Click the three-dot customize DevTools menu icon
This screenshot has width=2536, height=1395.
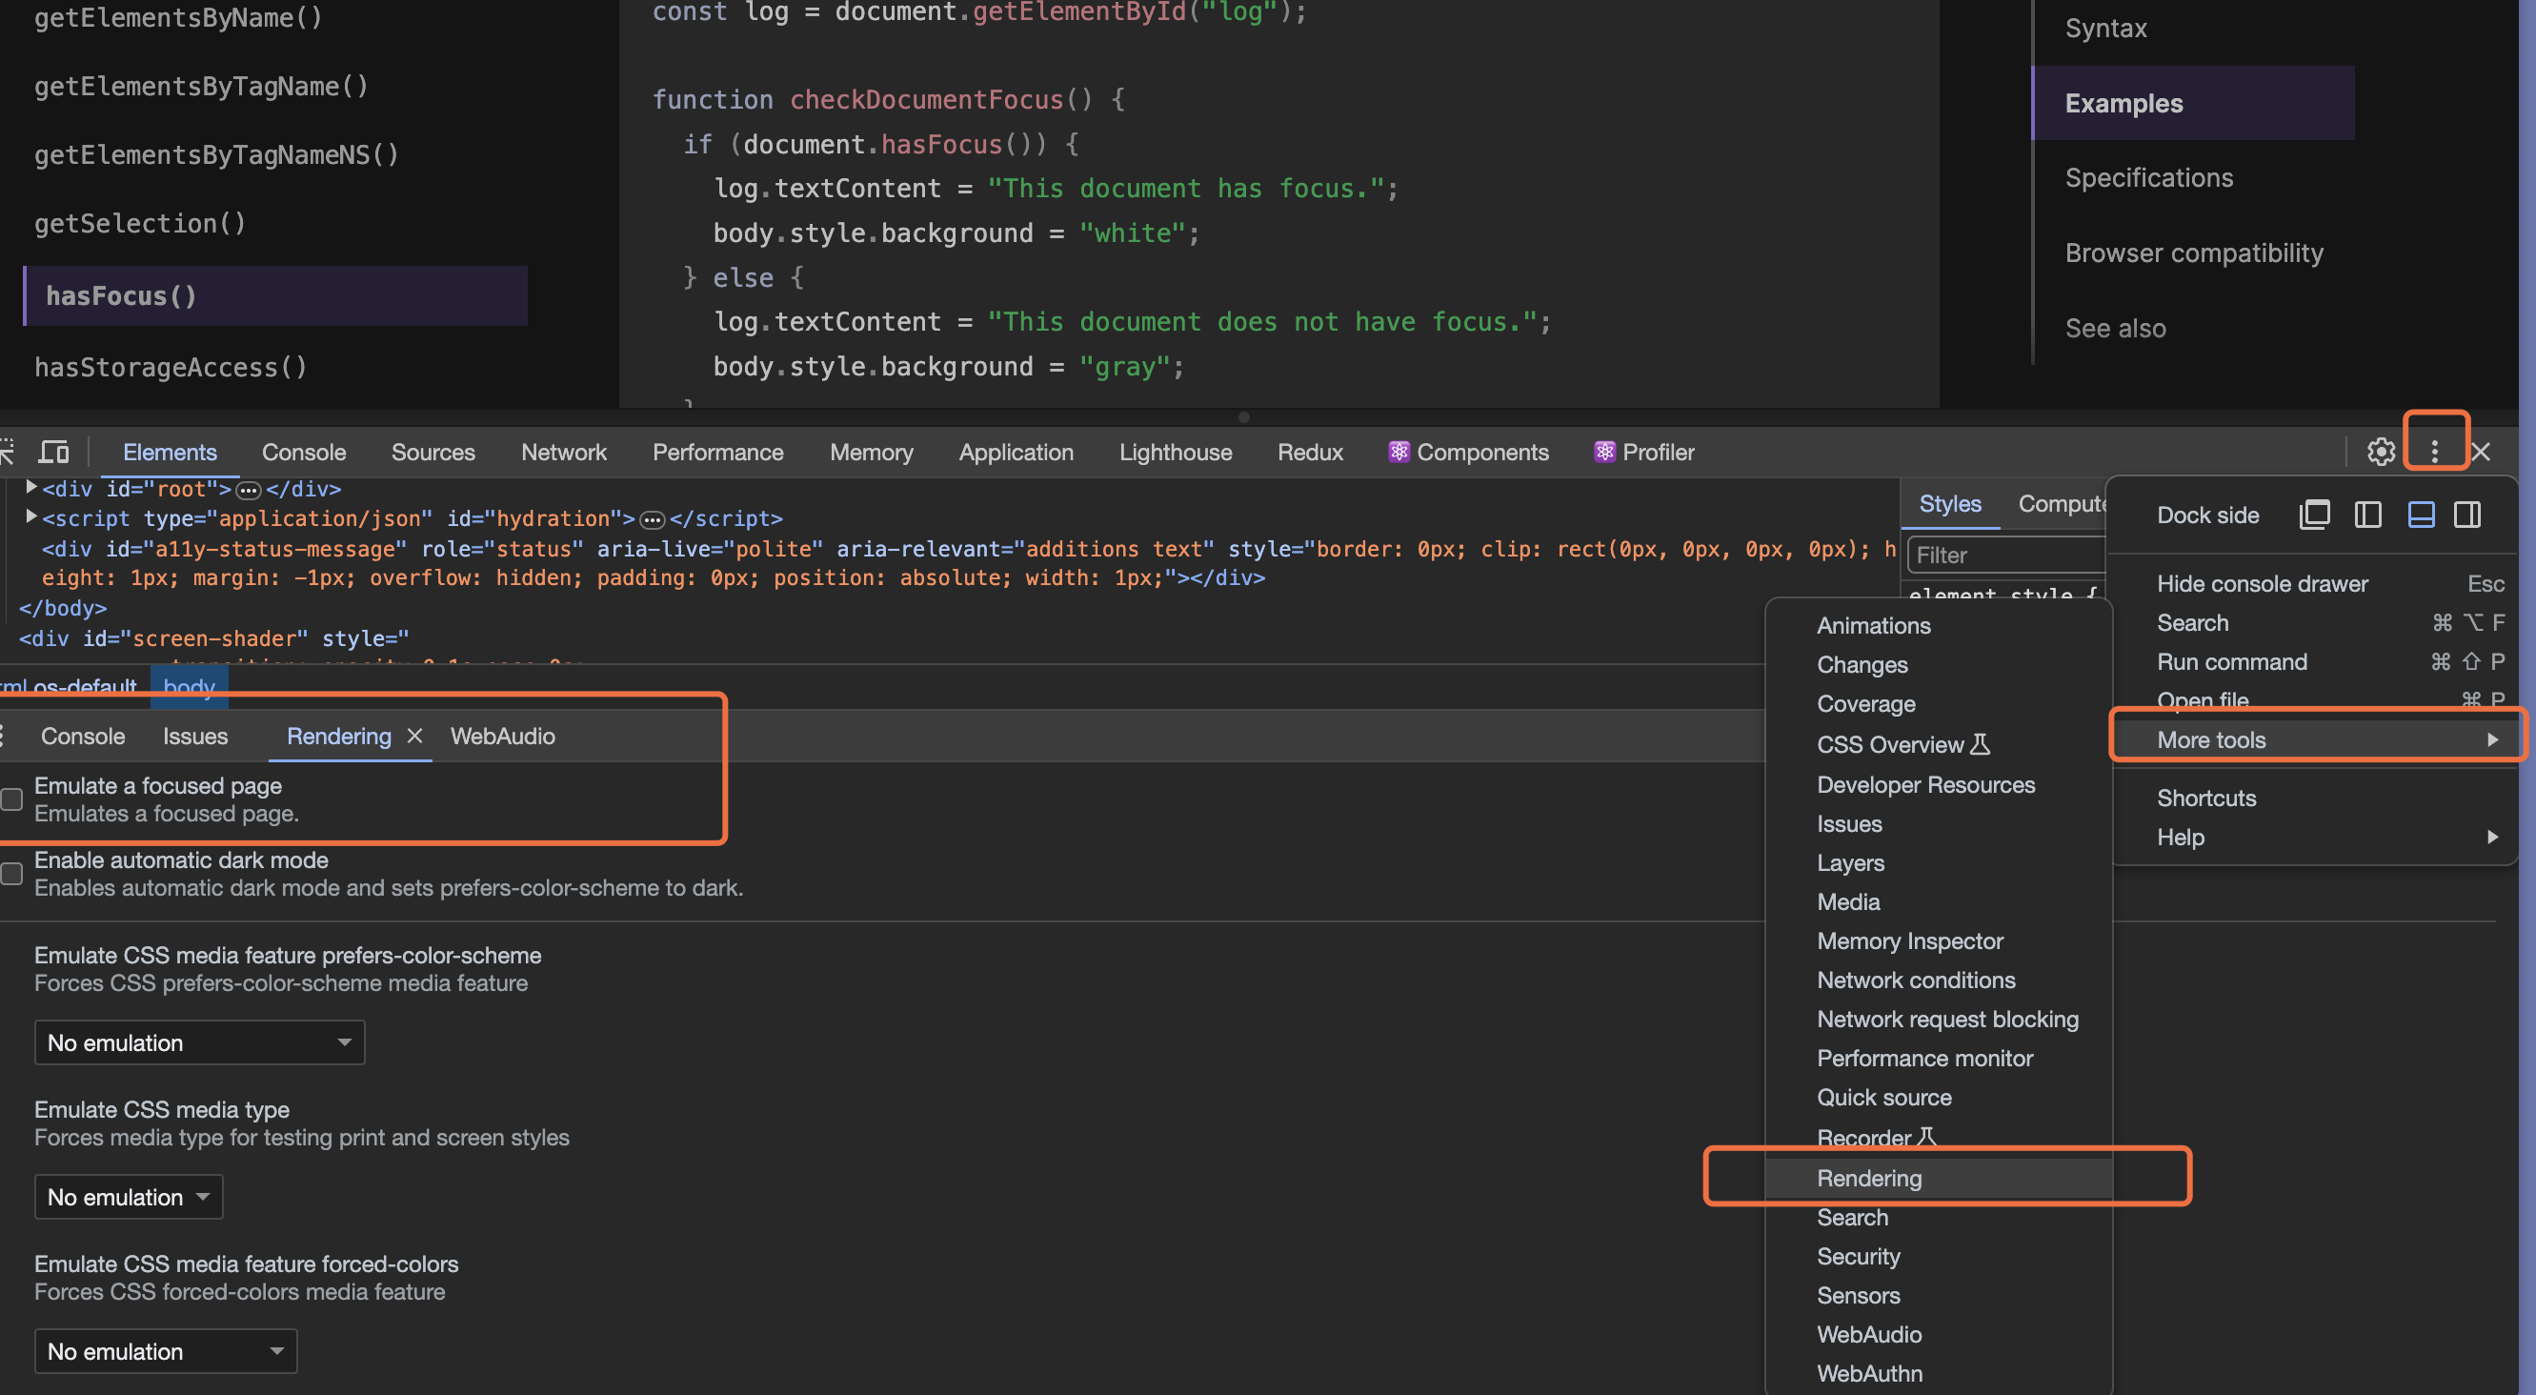2435,452
